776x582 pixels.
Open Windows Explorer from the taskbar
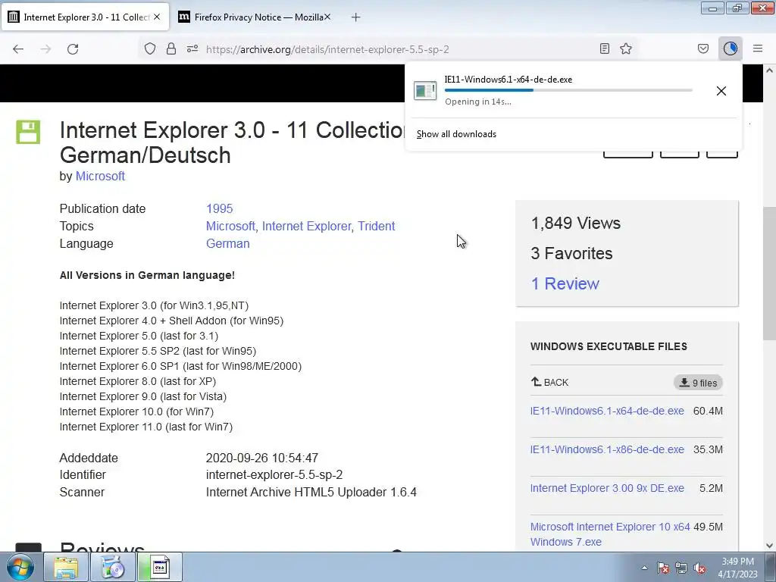click(66, 567)
